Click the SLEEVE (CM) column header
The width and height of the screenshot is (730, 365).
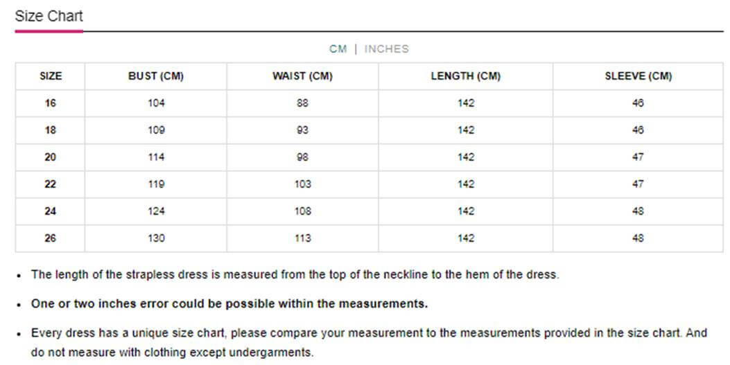638,76
